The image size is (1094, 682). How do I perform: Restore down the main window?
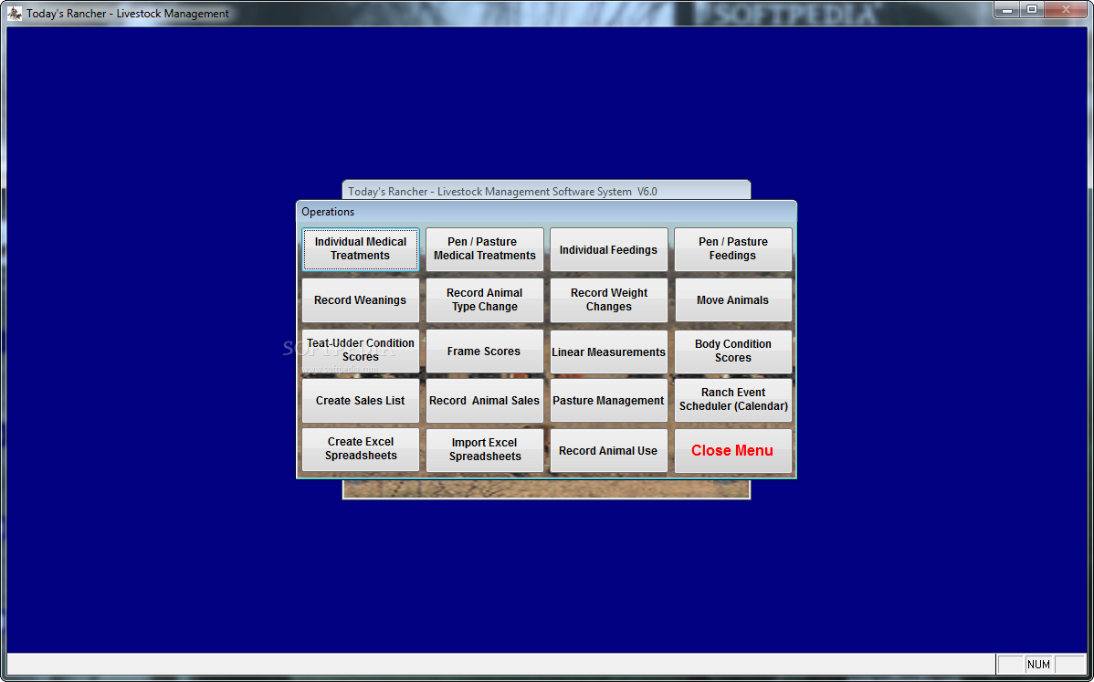click(1032, 10)
